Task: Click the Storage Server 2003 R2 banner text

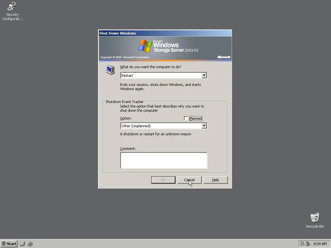Action: pyautogui.click(x=176, y=50)
